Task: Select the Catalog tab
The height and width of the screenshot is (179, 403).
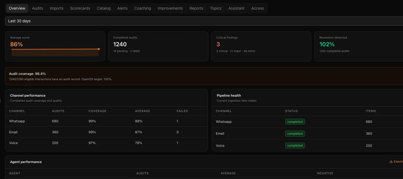Action: tap(104, 8)
